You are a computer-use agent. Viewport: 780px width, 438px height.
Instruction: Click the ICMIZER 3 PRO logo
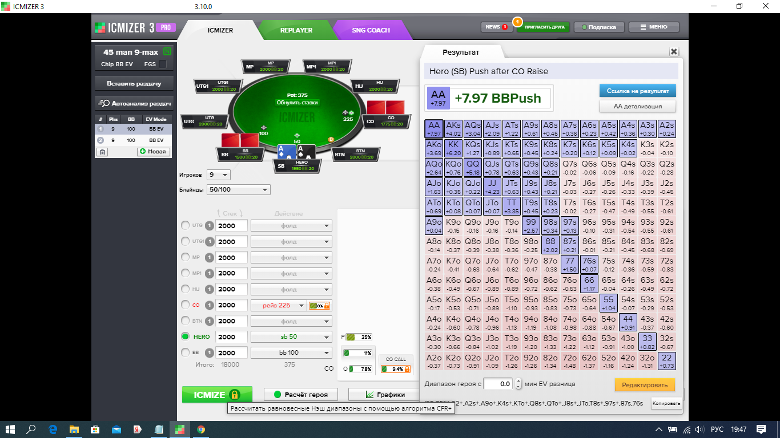point(135,27)
